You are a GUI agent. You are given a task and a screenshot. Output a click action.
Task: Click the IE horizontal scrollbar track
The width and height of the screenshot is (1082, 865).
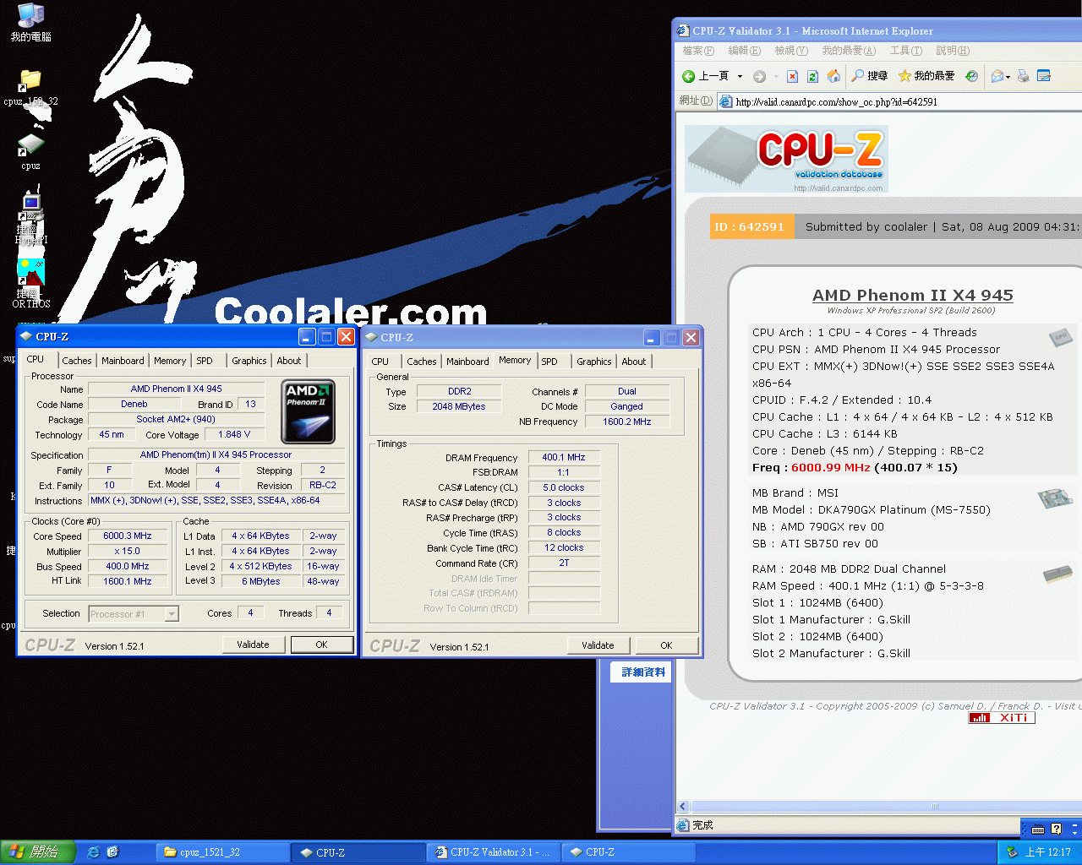[x=885, y=807]
